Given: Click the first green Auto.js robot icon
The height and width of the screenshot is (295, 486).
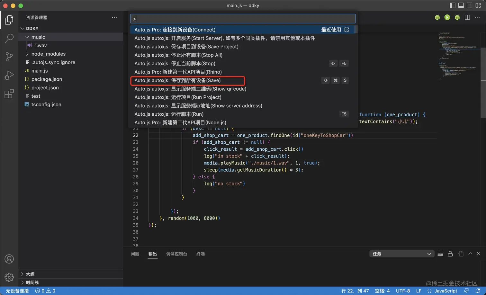Looking at the screenshot, I should (437, 17).
